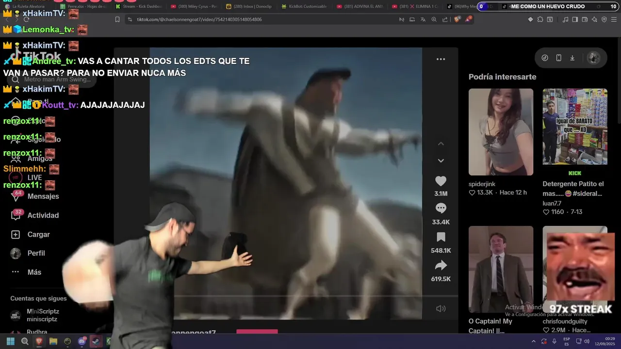This screenshot has height=349, width=621.
Task: Click the download app icon in TikTok pill
Action: [572, 58]
